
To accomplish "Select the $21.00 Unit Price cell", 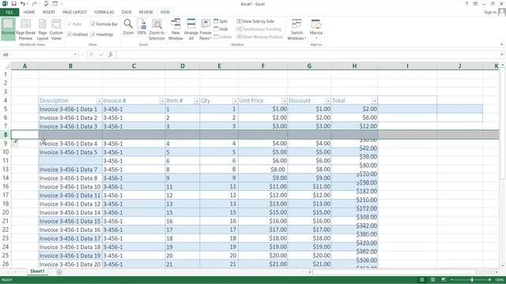I will pos(263,264).
